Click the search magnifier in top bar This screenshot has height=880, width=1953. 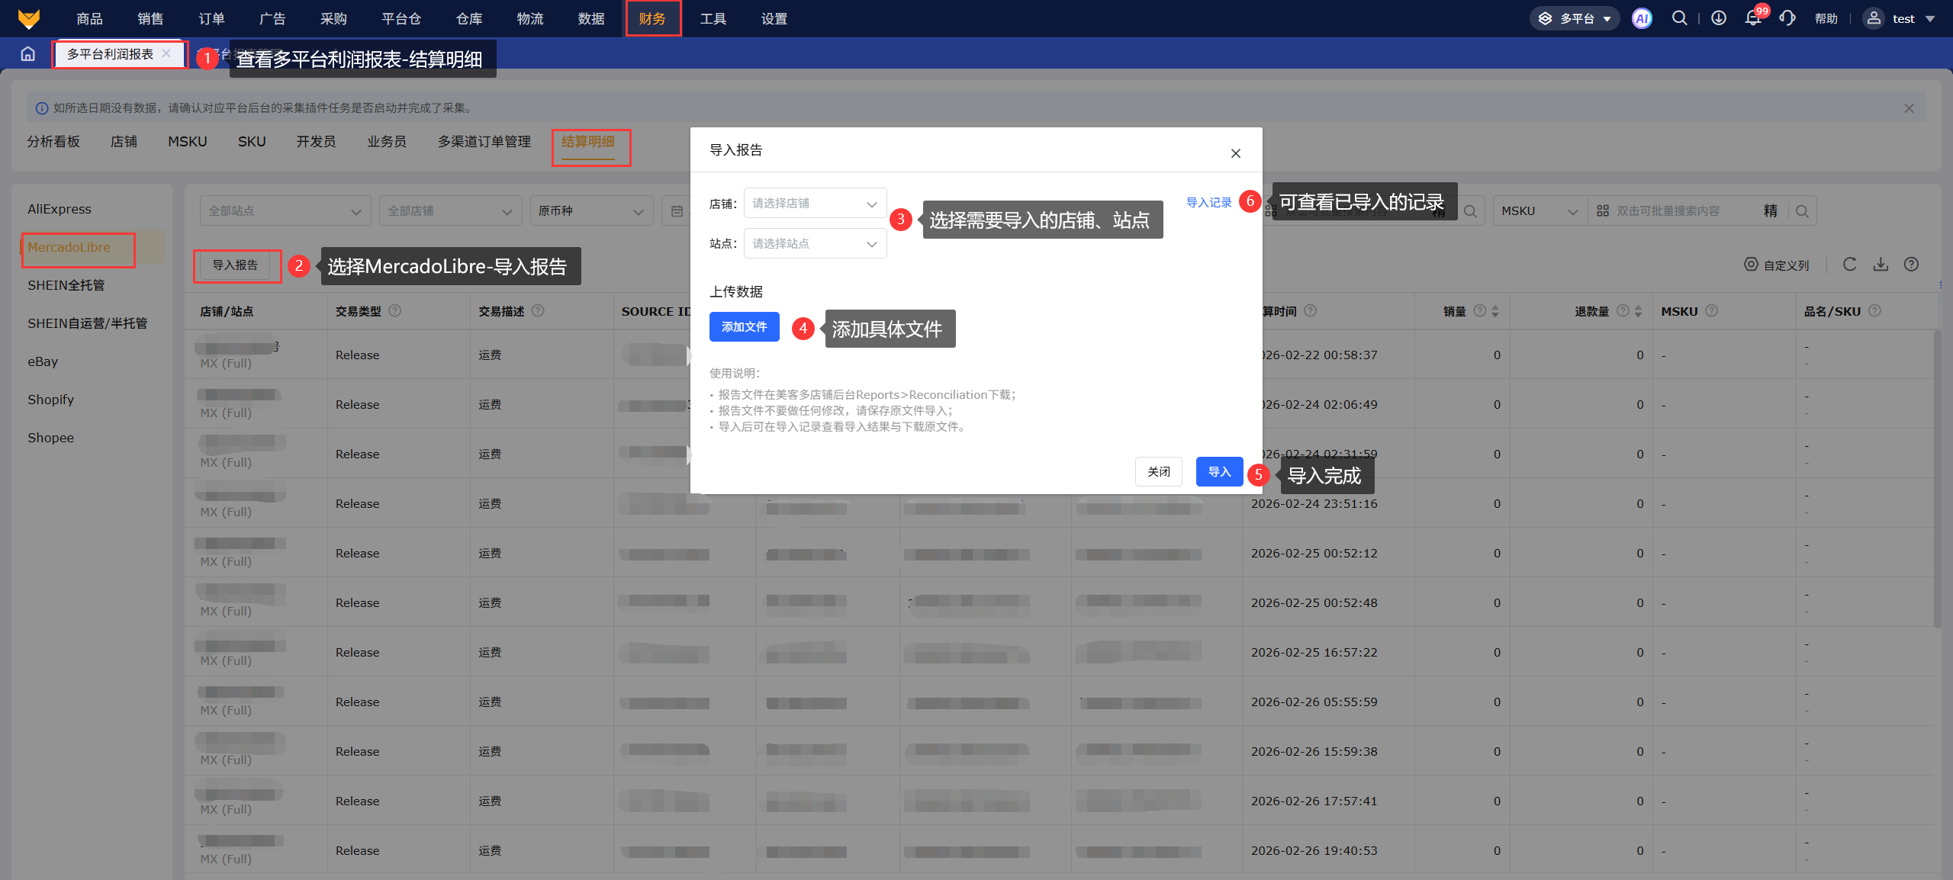1679,18
